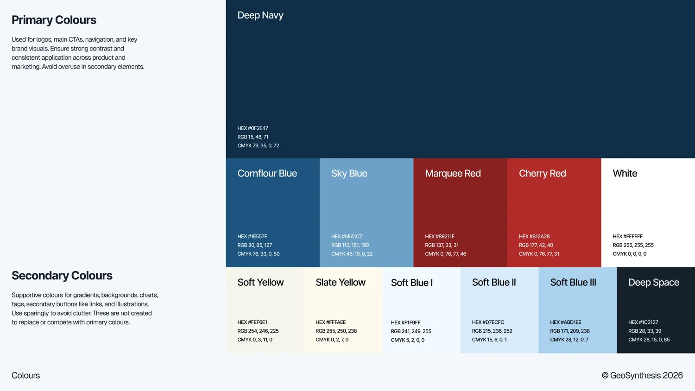
Task: Click the HEX #ABD1EE value
Action: point(566,322)
